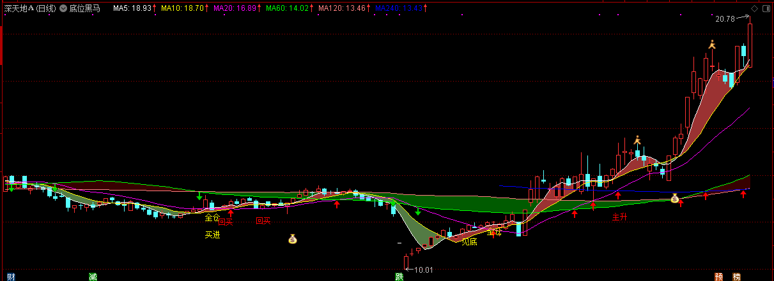774x281 pixels.
Task: Click the red up arrow right of the money bag
Action: point(681,203)
